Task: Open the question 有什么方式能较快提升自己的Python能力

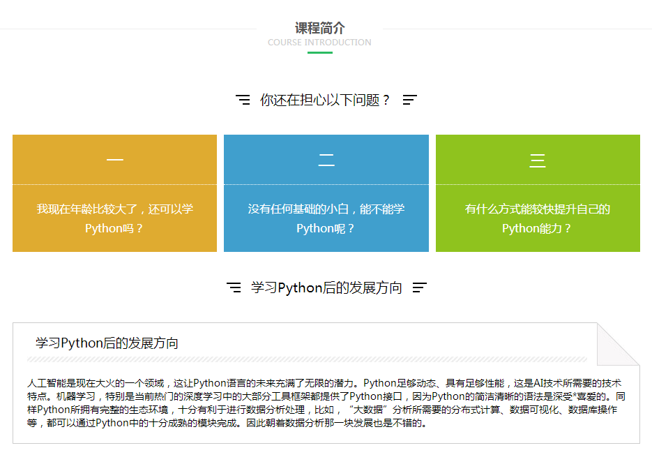Action: click(538, 218)
